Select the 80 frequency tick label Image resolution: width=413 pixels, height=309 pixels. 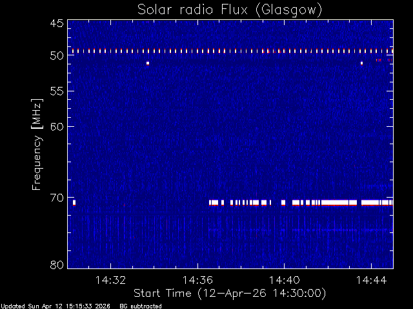click(57, 265)
